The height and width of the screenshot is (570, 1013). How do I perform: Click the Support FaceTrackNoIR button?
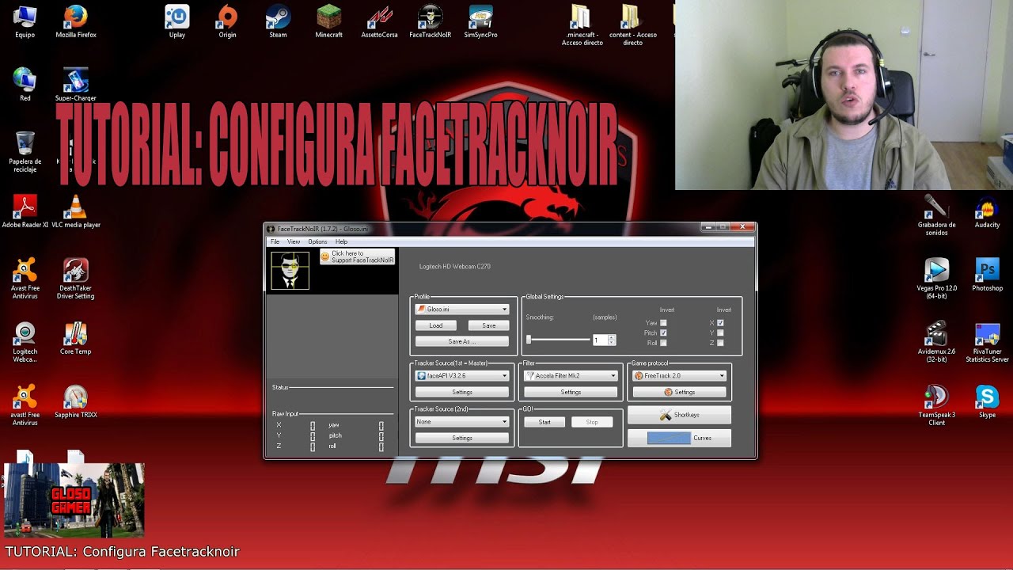pos(357,256)
